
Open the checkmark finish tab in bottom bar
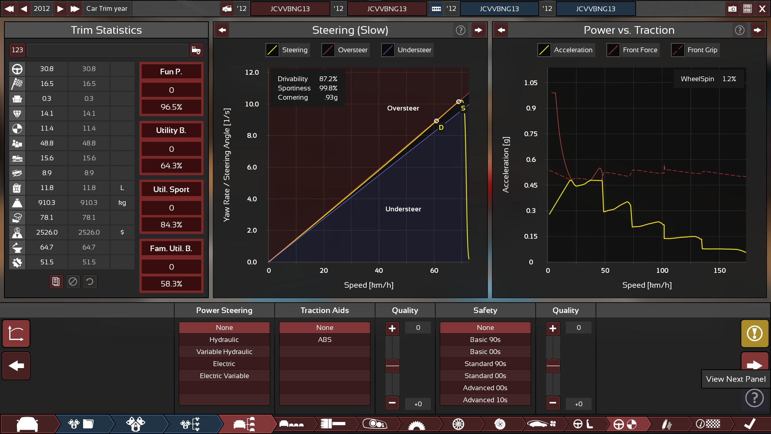pos(750,424)
